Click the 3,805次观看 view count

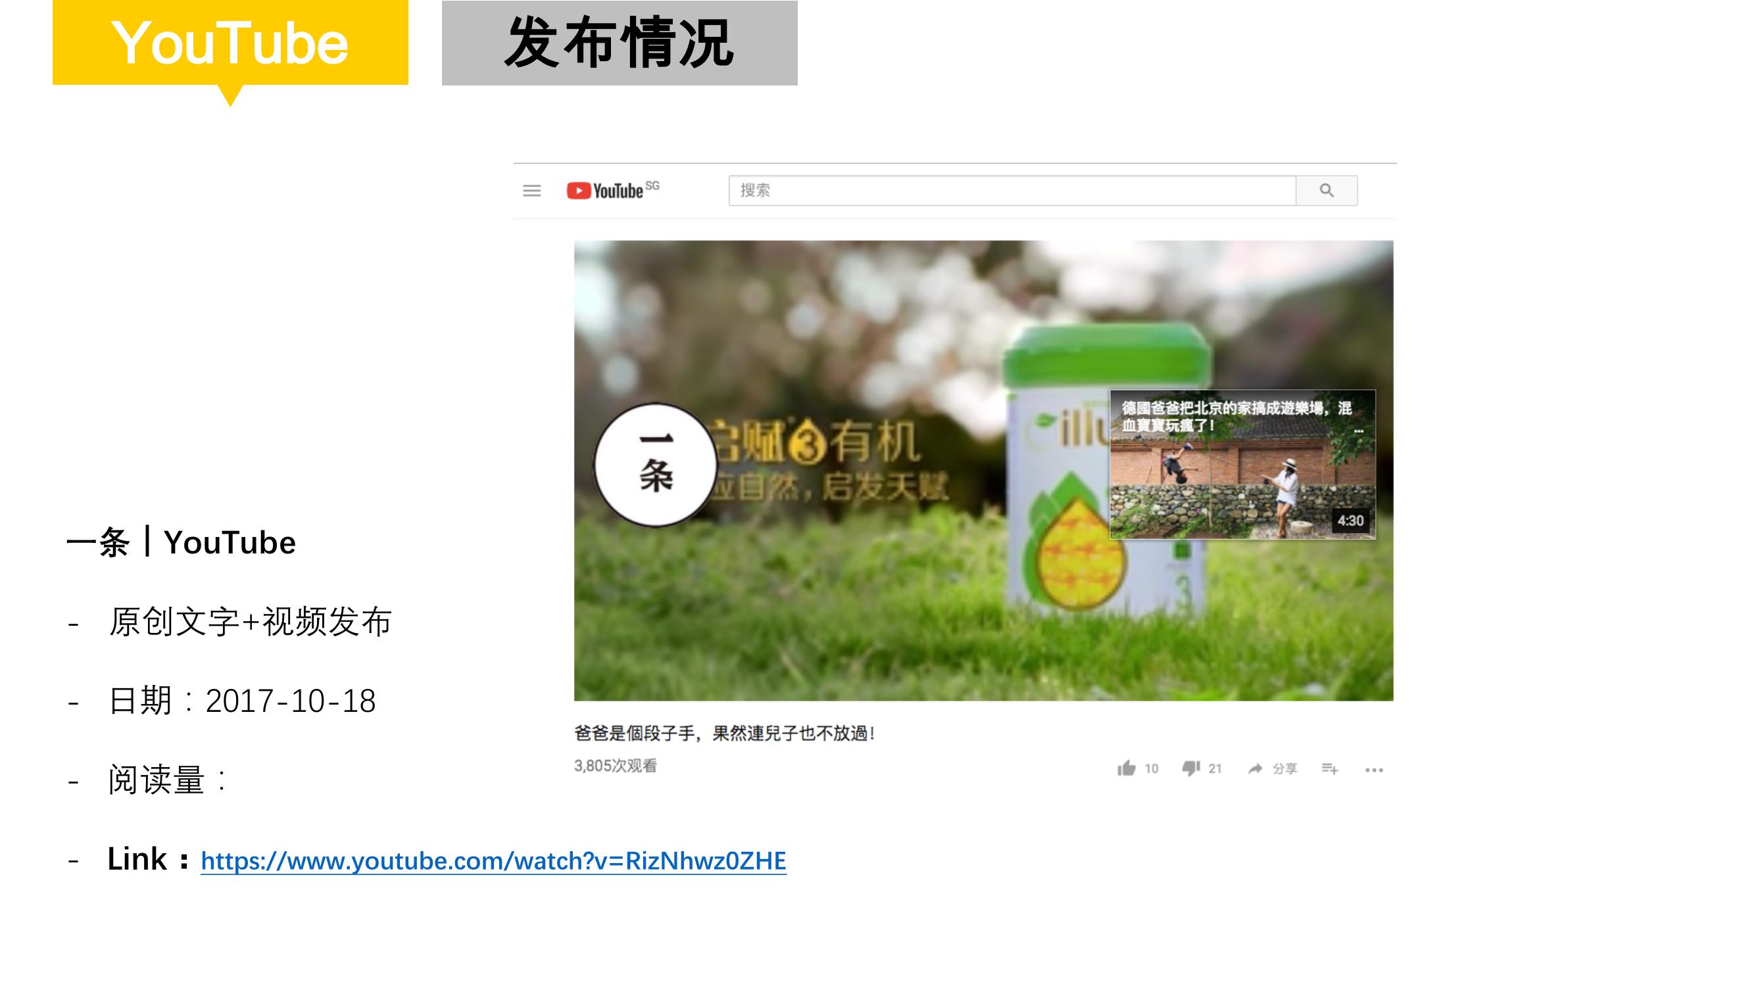[616, 766]
